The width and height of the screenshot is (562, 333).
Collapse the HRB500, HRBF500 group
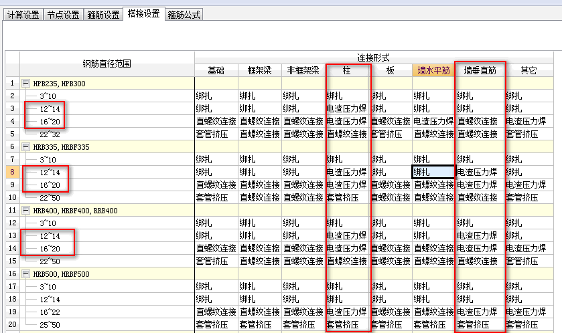pos(25,274)
